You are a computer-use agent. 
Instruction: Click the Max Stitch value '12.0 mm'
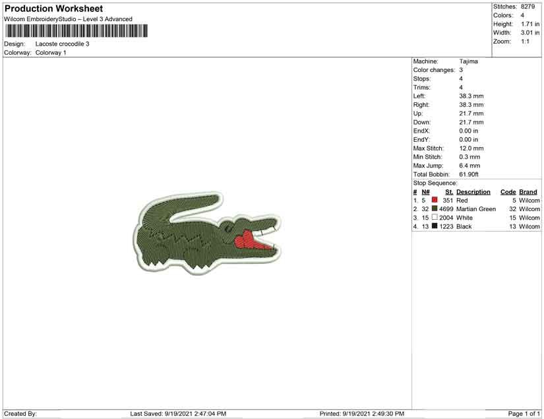471,148
